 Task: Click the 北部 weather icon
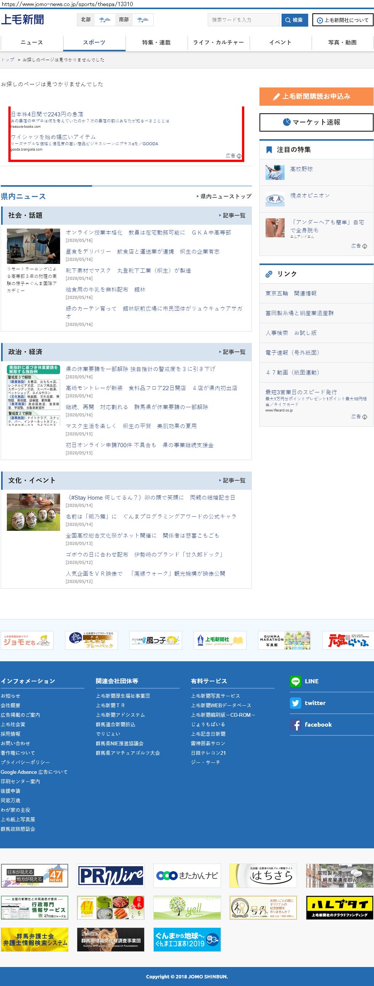[105, 20]
